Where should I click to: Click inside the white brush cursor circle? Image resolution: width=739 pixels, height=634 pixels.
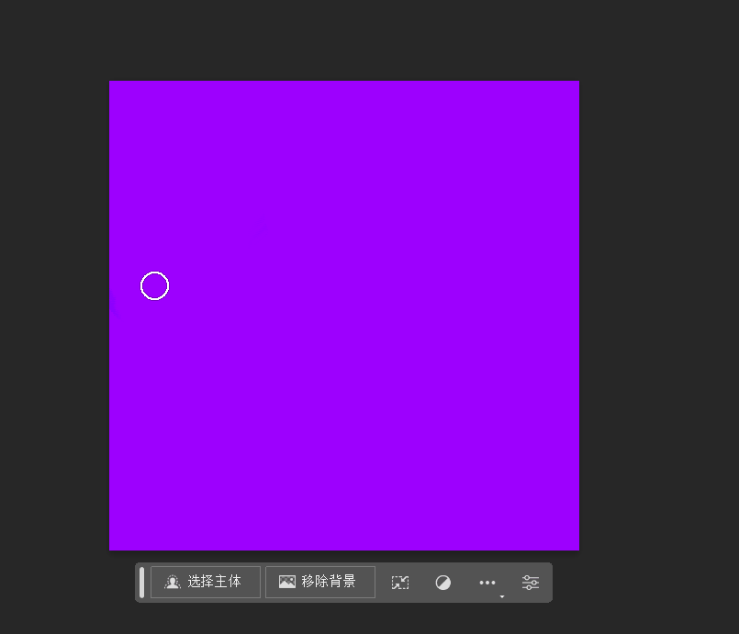click(154, 286)
